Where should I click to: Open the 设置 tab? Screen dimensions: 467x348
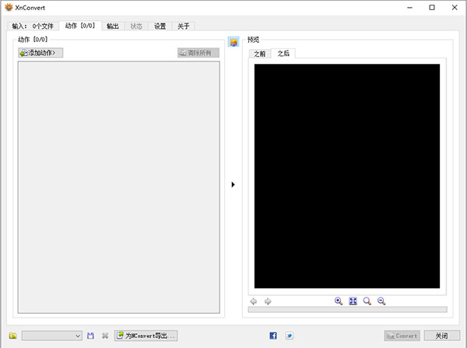pyautogui.click(x=160, y=26)
